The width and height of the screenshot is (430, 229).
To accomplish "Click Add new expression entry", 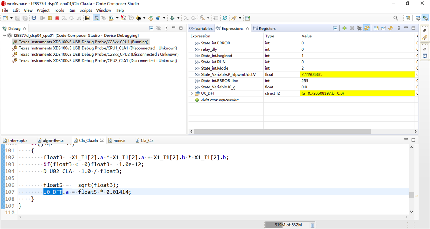I will (x=220, y=100).
